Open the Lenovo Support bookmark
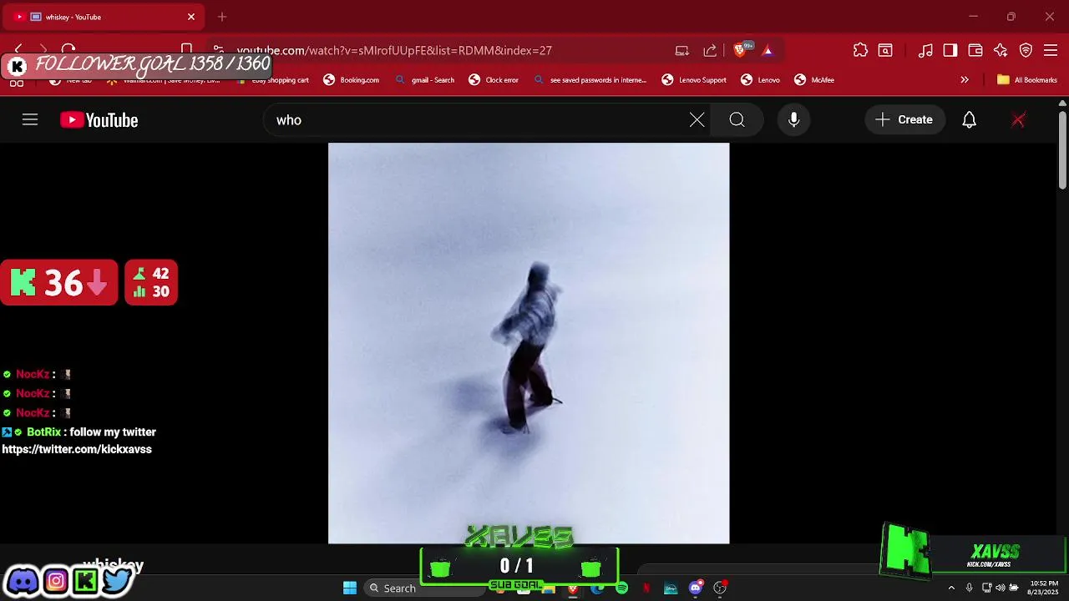 click(x=694, y=80)
